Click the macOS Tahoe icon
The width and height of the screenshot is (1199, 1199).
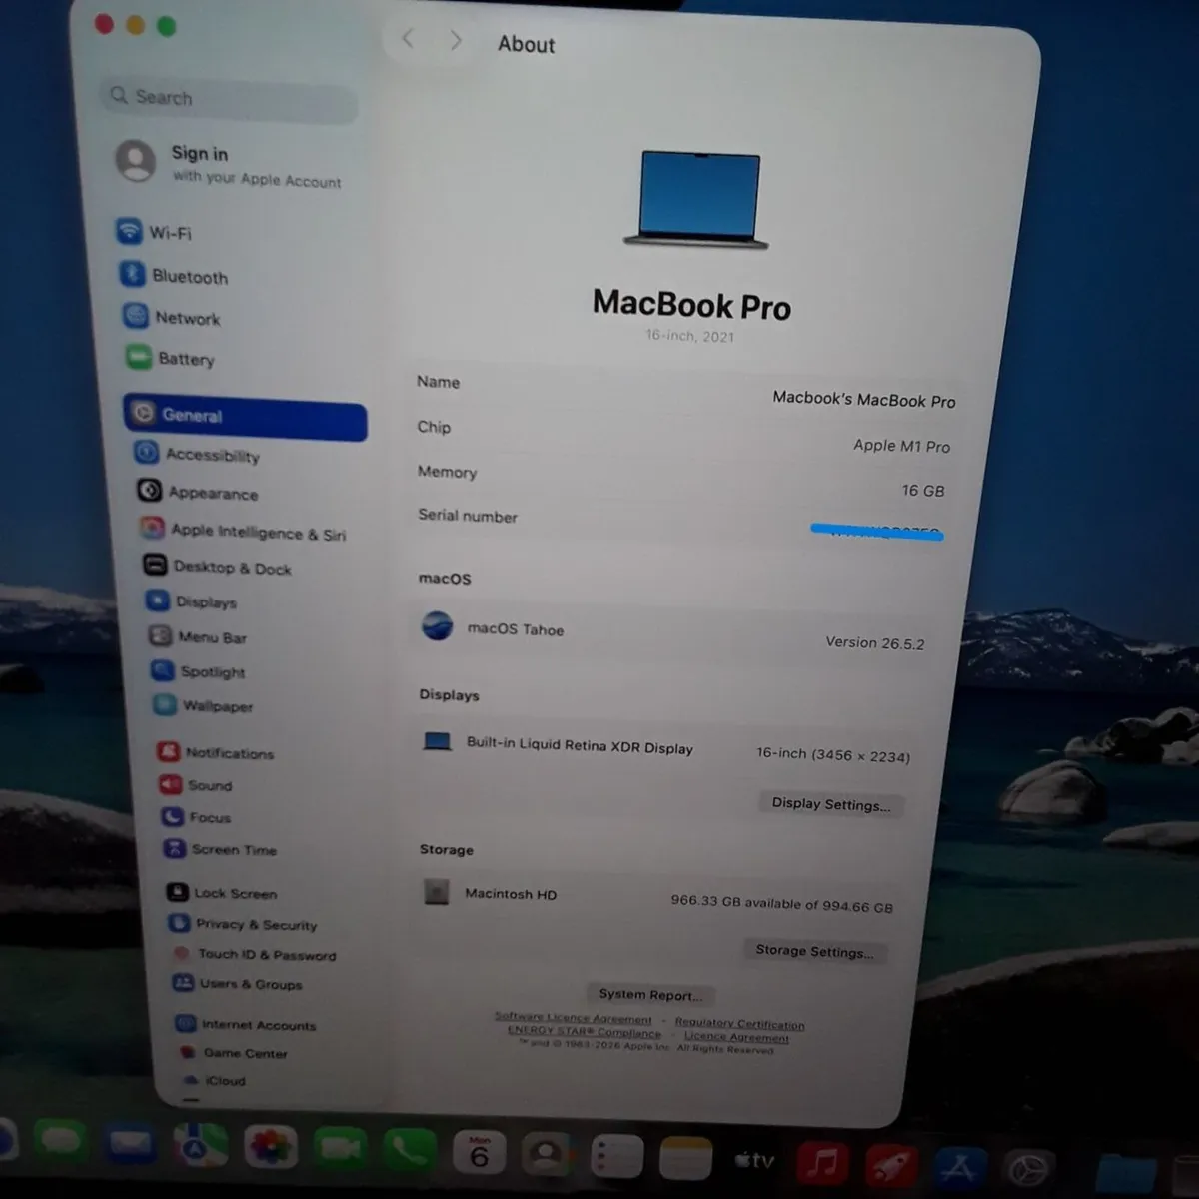[437, 626]
